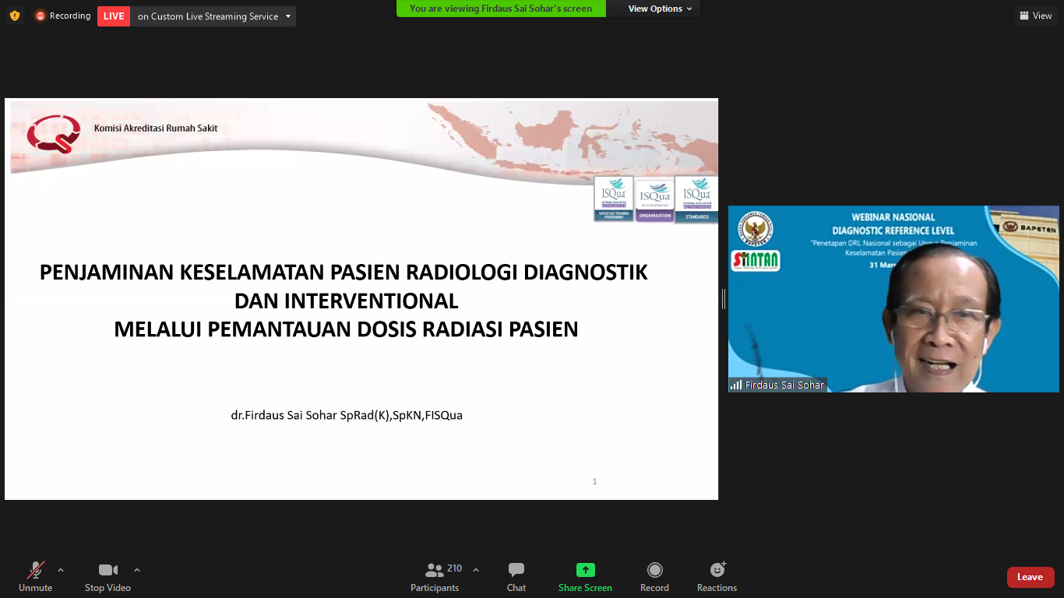Switch layout with the View button
1064x598 pixels.
[1035, 16]
